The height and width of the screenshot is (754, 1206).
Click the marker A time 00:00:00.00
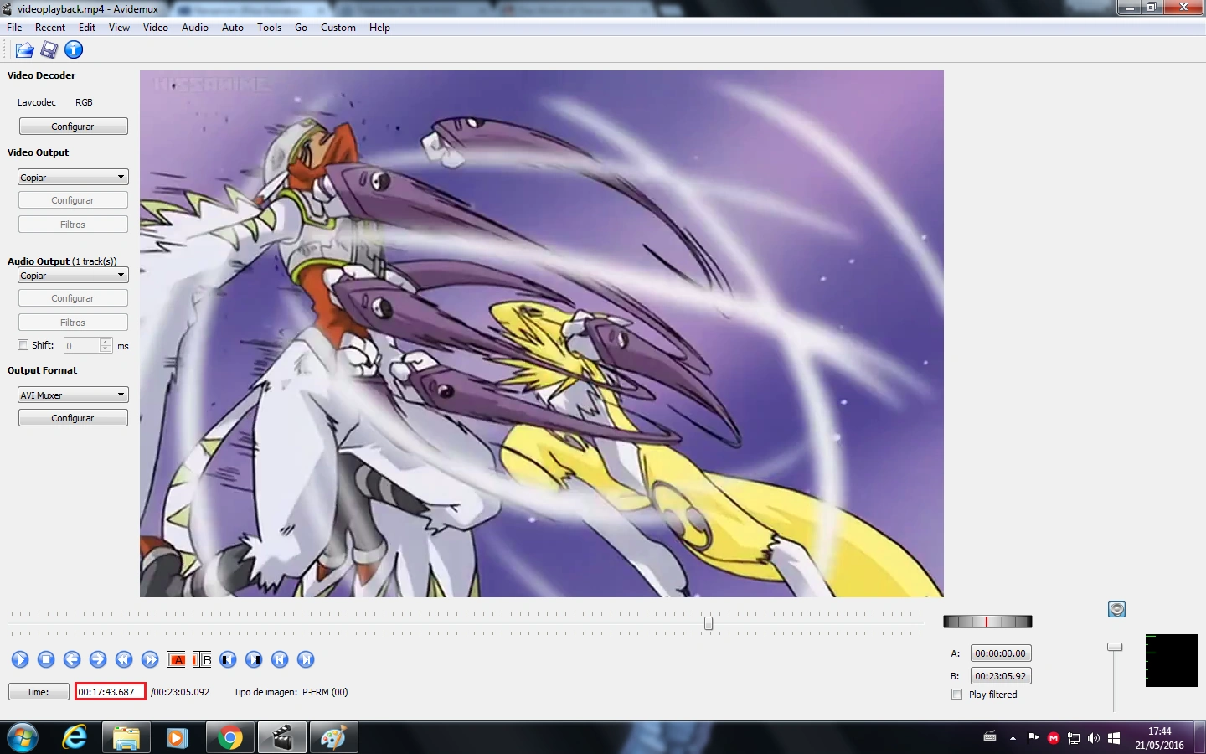coord(1001,653)
